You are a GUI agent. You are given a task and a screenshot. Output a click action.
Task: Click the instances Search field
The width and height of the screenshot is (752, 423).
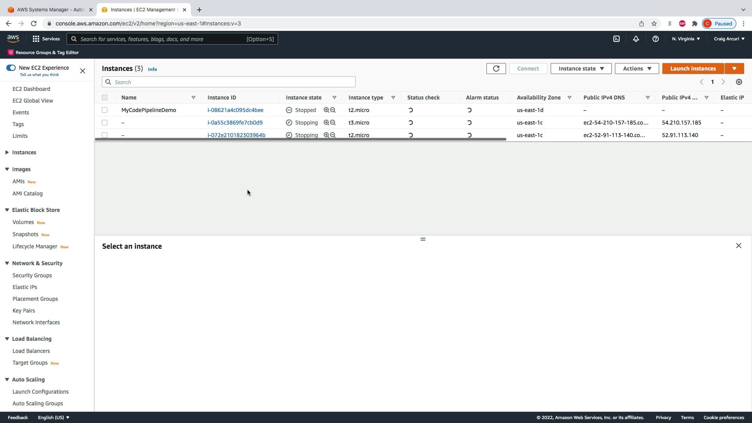(228, 82)
